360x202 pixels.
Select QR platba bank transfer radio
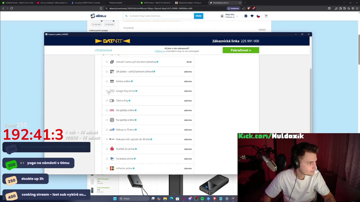point(107,72)
